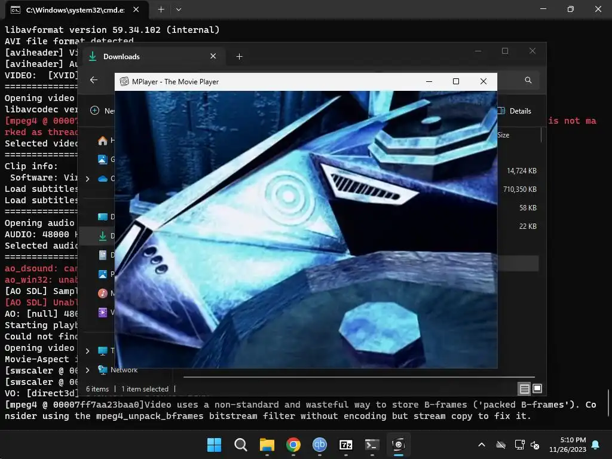Close the MPlayer window
Screen dimensions: 612x459
(483, 81)
